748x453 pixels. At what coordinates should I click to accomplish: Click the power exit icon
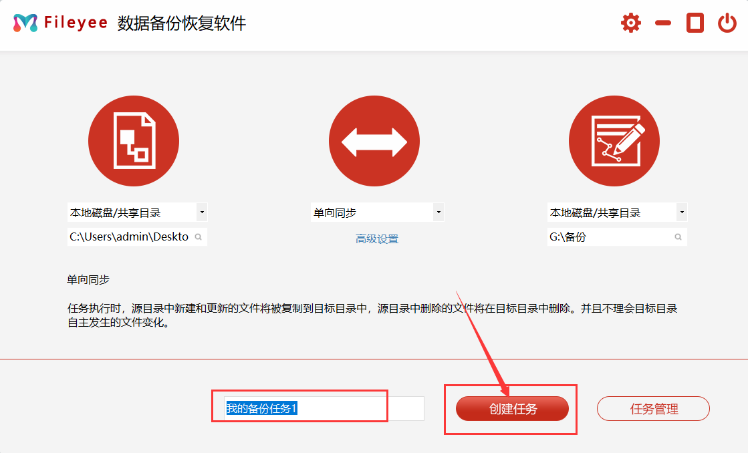(727, 23)
